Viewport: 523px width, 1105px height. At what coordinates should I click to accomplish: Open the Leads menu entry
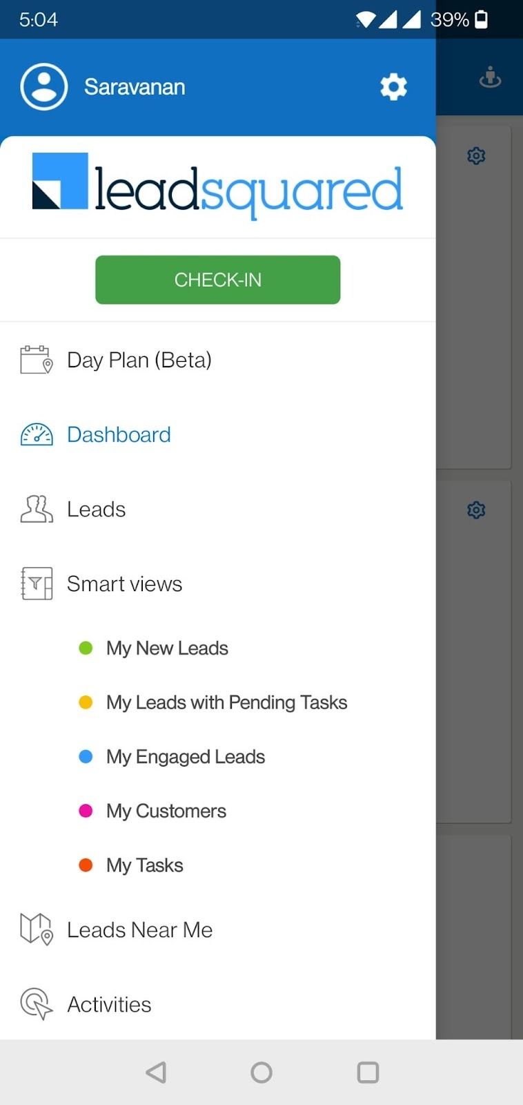click(97, 509)
